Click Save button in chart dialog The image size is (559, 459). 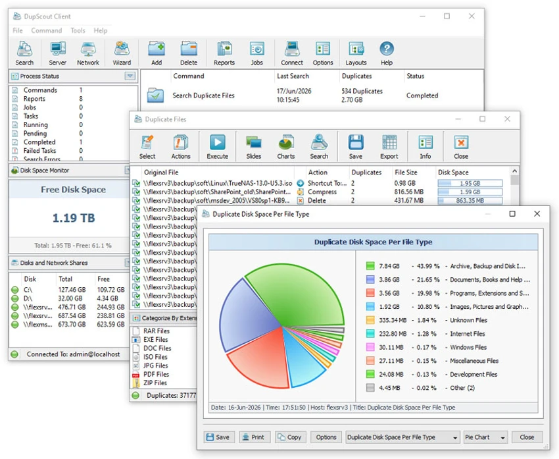pos(219,437)
